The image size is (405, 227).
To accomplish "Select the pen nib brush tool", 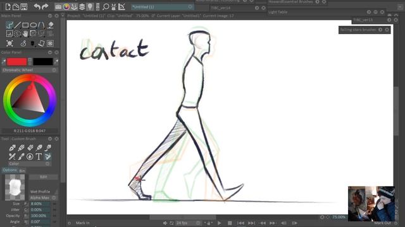I will click(x=12, y=148).
